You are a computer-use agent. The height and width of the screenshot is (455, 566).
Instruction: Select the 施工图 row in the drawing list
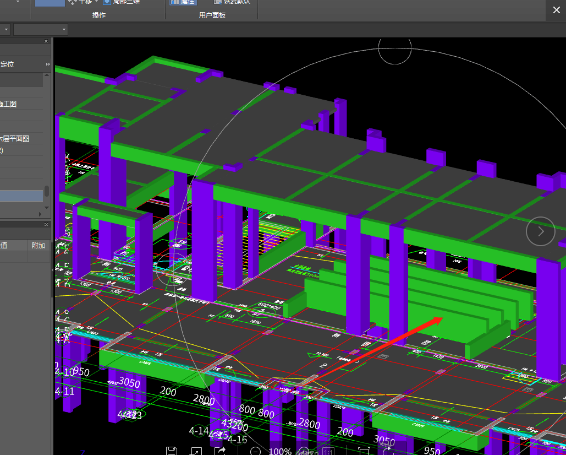(x=21, y=104)
